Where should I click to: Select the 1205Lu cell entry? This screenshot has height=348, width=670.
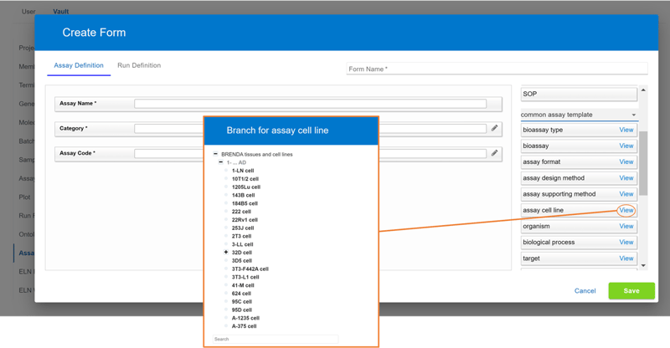[246, 187]
